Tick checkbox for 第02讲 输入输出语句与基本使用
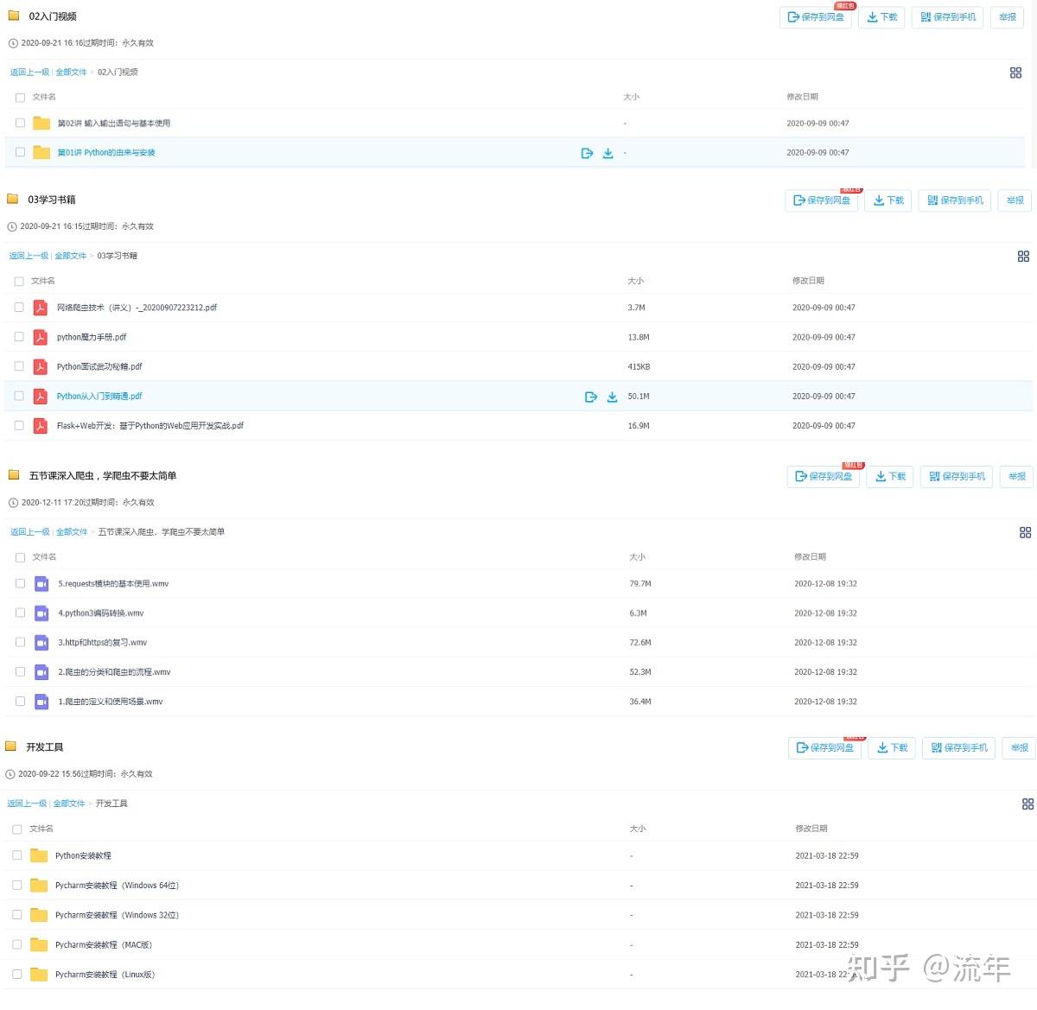This screenshot has height=1010, width=1037. [20, 123]
